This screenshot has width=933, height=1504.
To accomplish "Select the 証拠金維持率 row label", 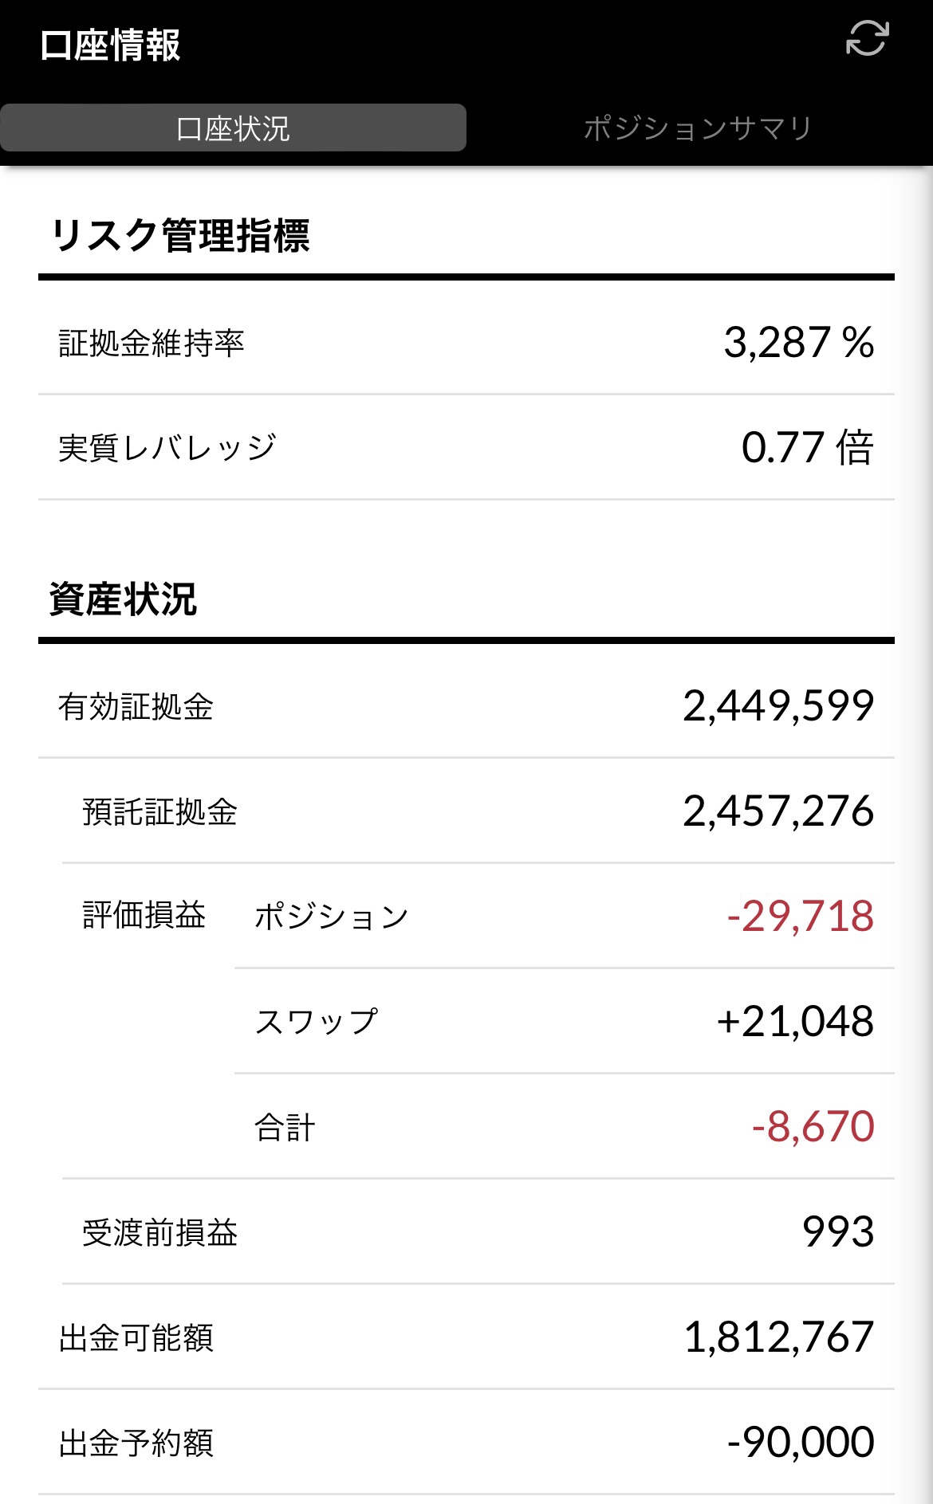I will tap(152, 343).
